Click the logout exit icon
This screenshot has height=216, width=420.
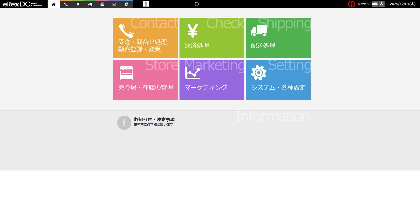[197, 4]
